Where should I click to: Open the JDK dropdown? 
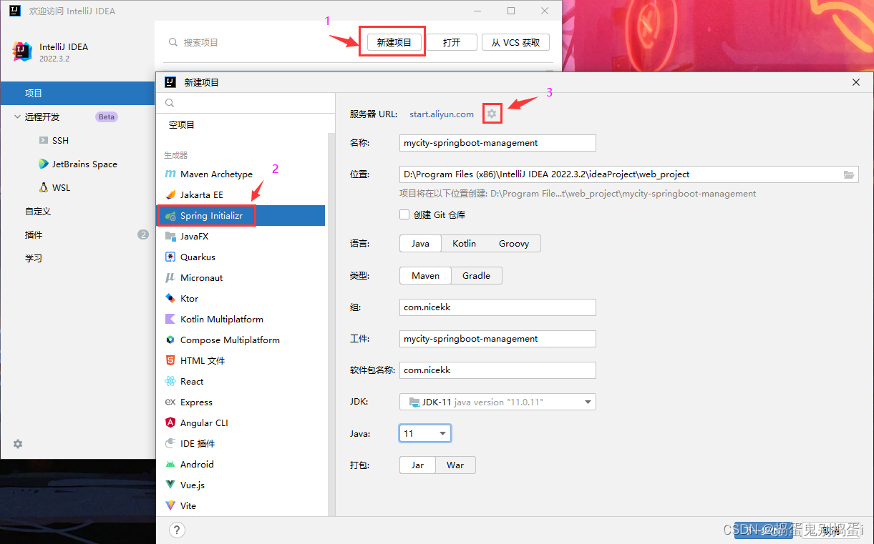[497, 402]
